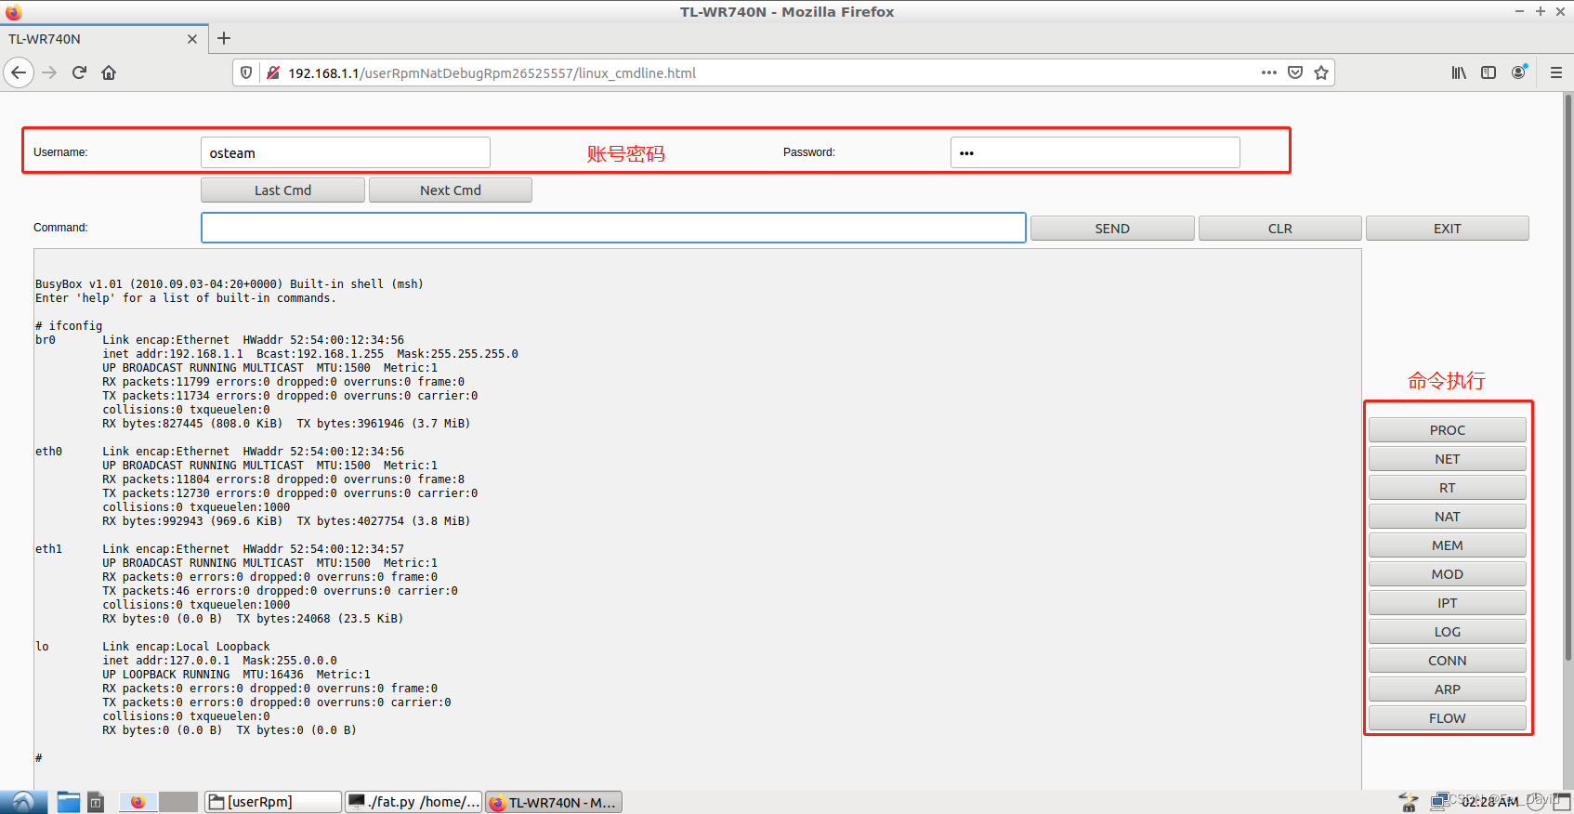Image resolution: width=1574 pixels, height=814 pixels.
Task: Switch to the ./fat.py terminal window
Action: click(x=413, y=802)
